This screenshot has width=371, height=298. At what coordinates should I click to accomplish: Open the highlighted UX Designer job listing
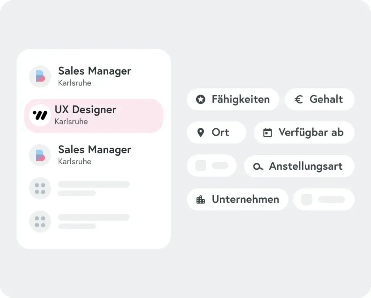click(94, 116)
